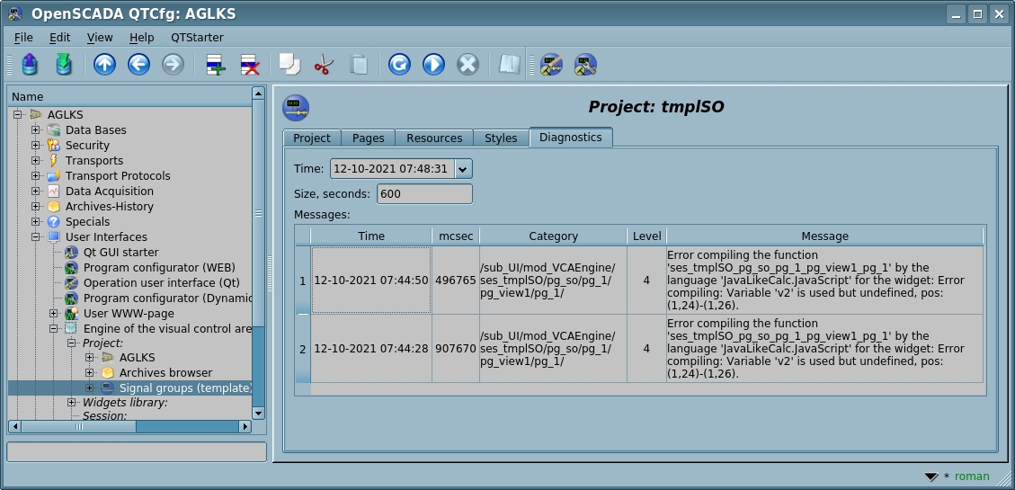Click the Data Bases icon in the tree
This screenshot has width=1015, height=490.
[54, 130]
